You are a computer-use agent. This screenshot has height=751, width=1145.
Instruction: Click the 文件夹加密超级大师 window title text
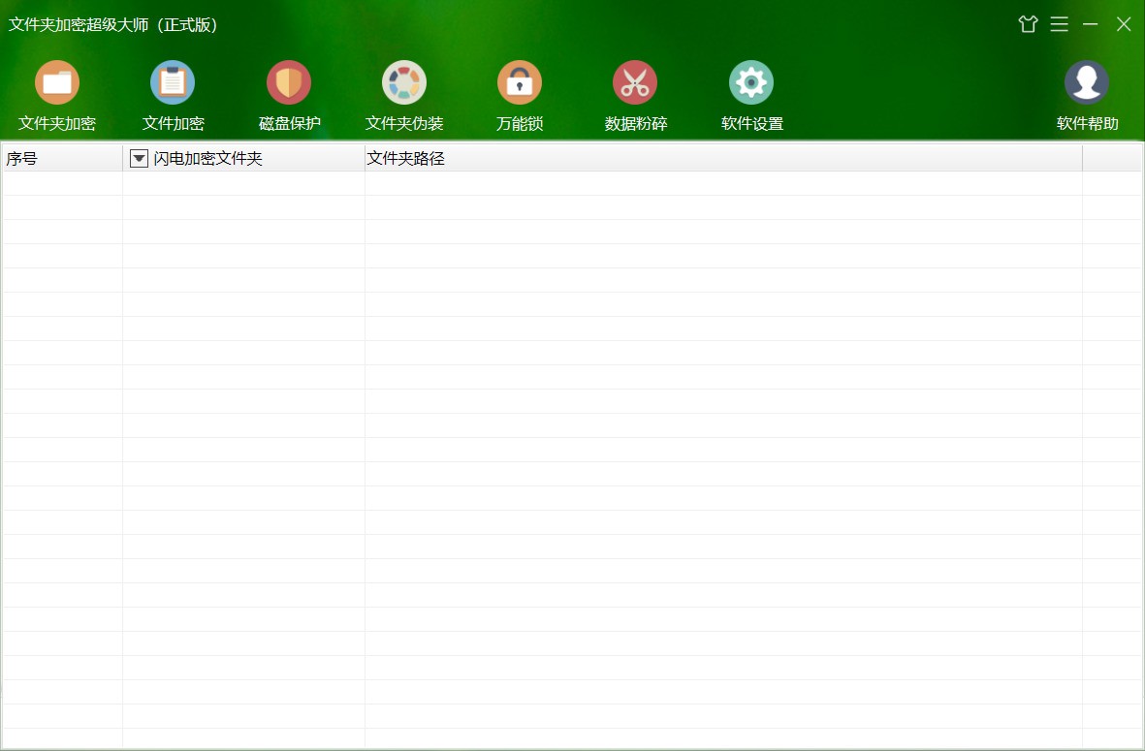coord(113,25)
